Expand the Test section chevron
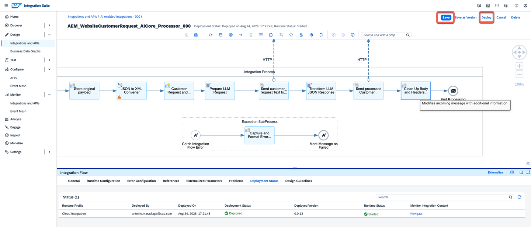This screenshot has height=227, width=531. click(x=49, y=60)
